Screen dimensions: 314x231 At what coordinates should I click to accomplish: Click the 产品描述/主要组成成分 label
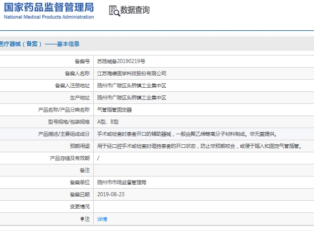(64, 134)
